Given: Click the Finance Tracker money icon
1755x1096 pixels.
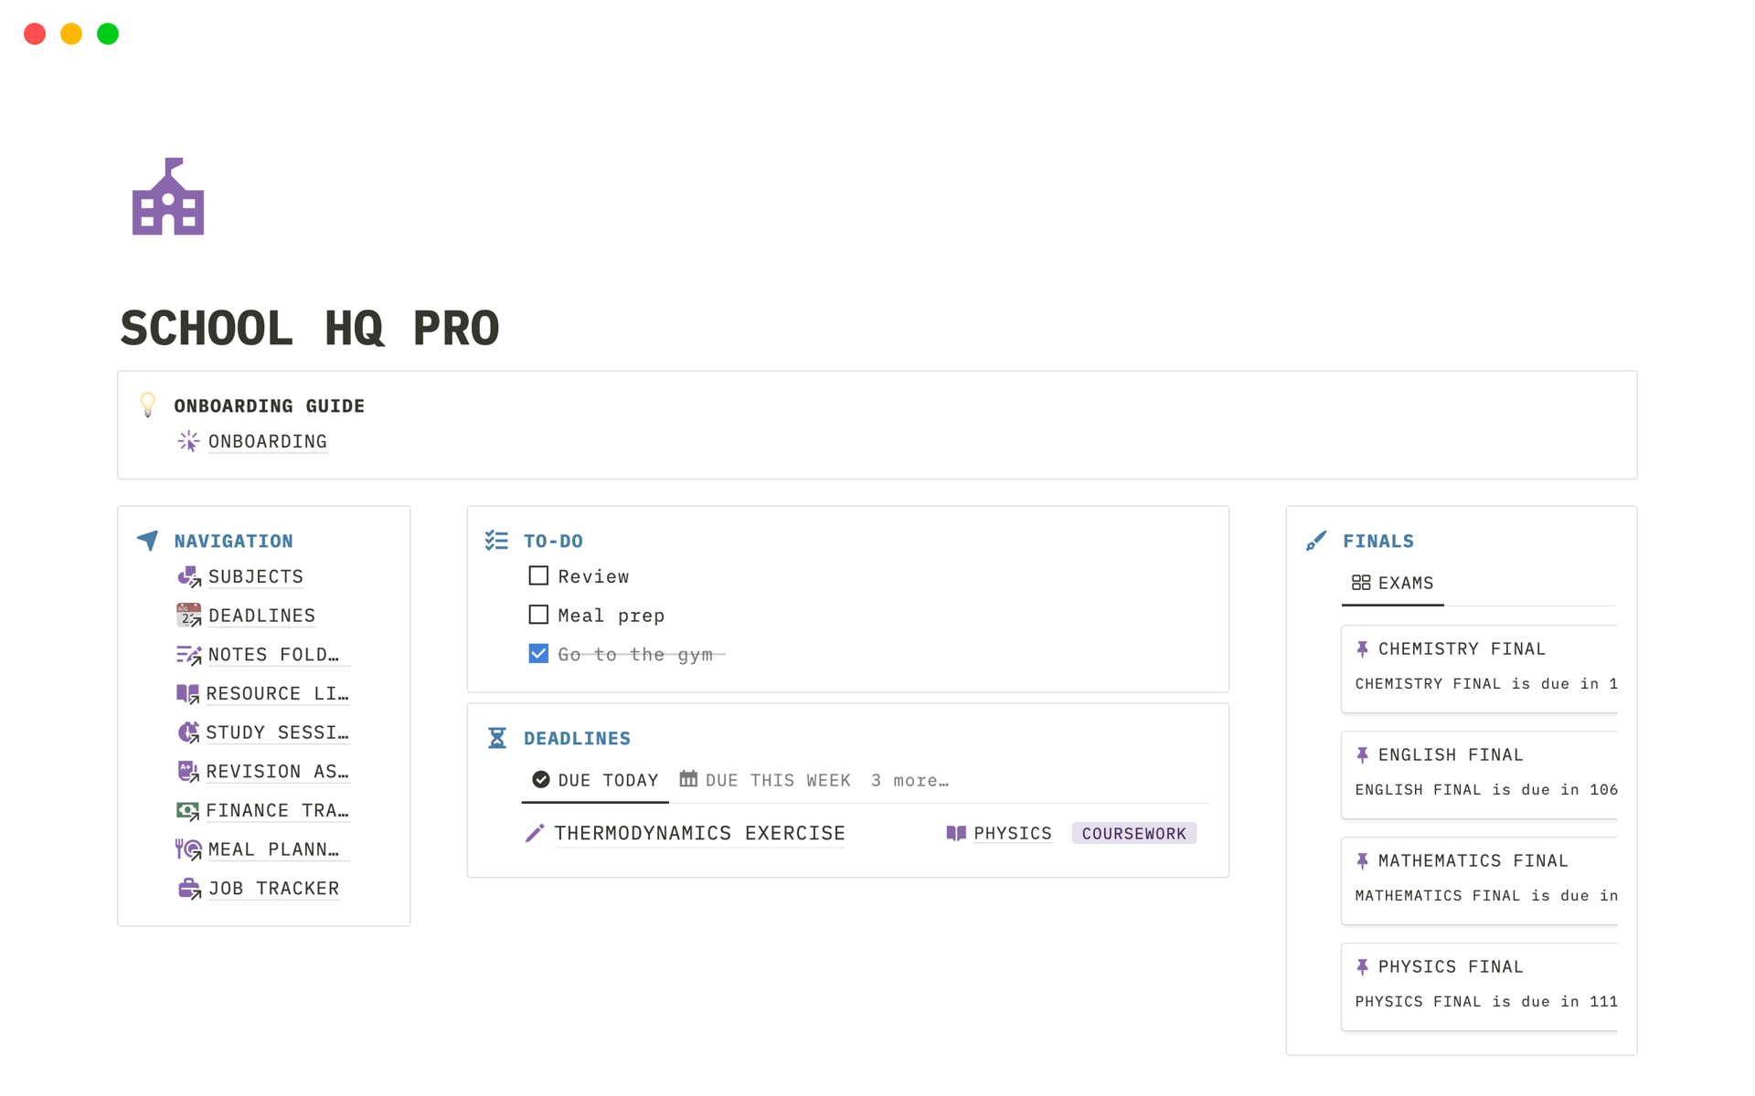Looking at the screenshot, I should 187,810.
